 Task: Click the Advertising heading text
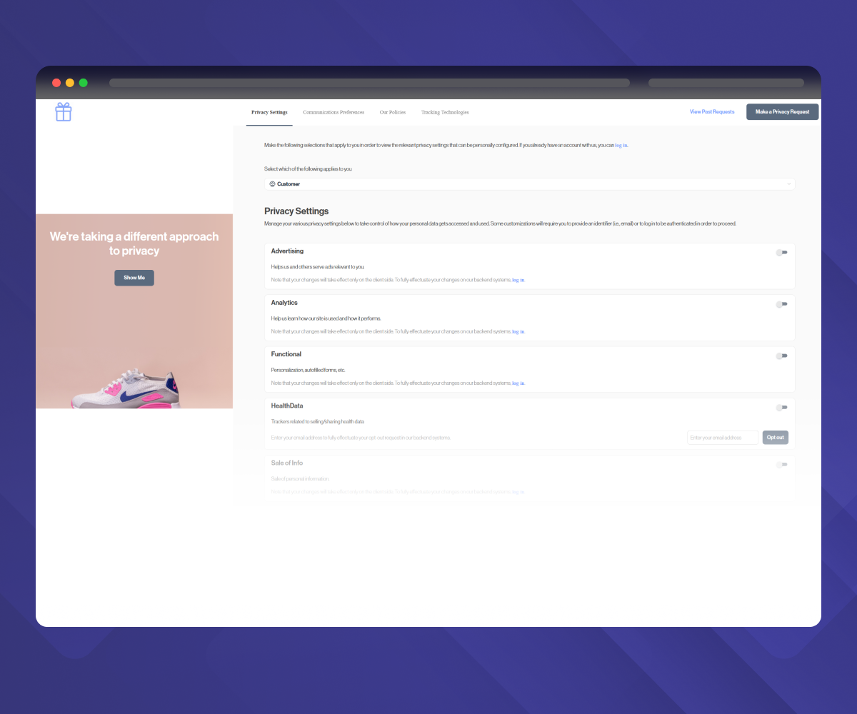pyautogui.click(x=287, y=251)
